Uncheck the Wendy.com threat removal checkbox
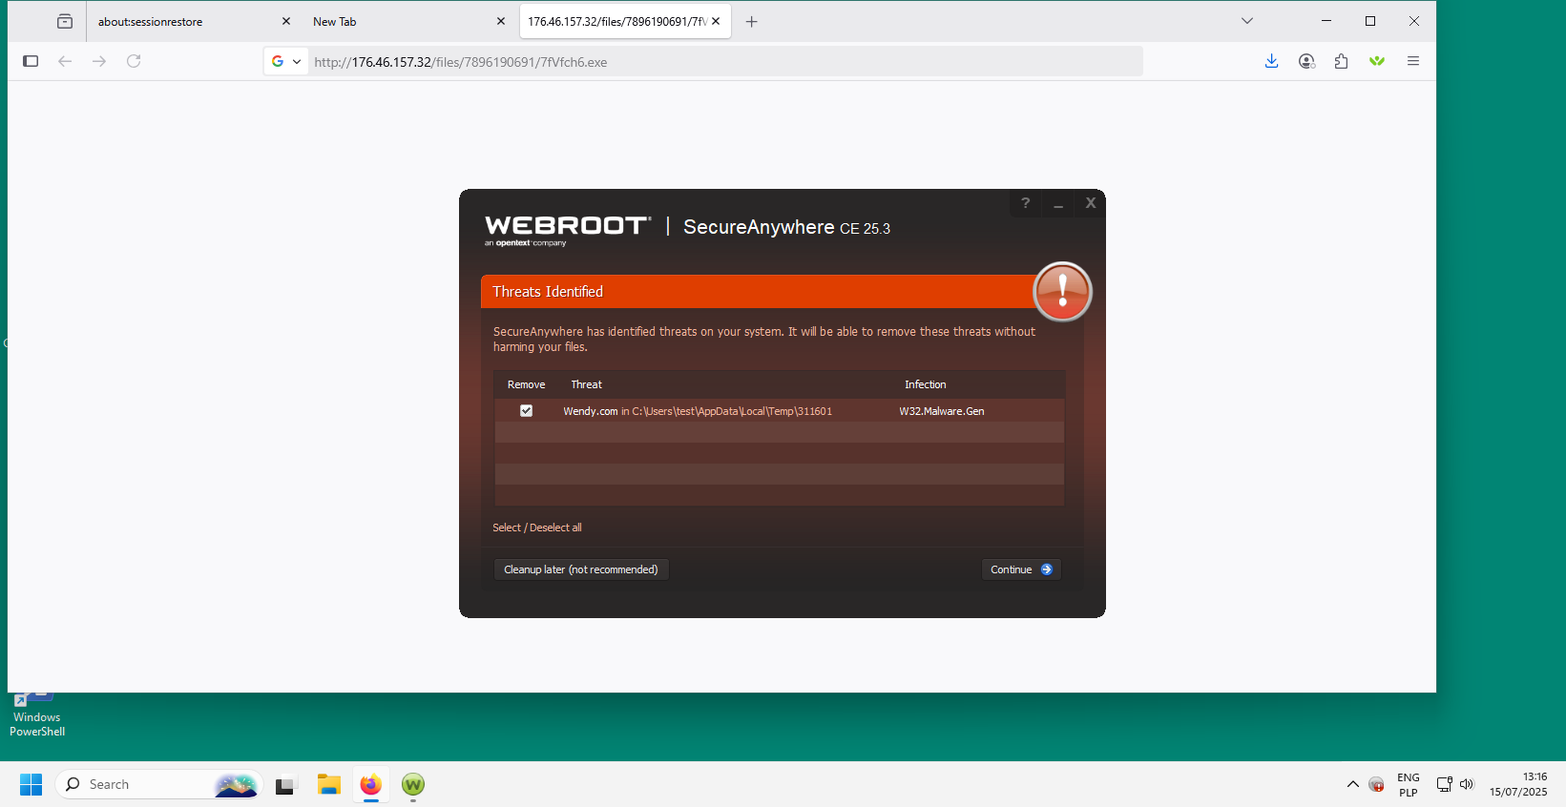Screen dimensions: 1566x807 [526, 411]
